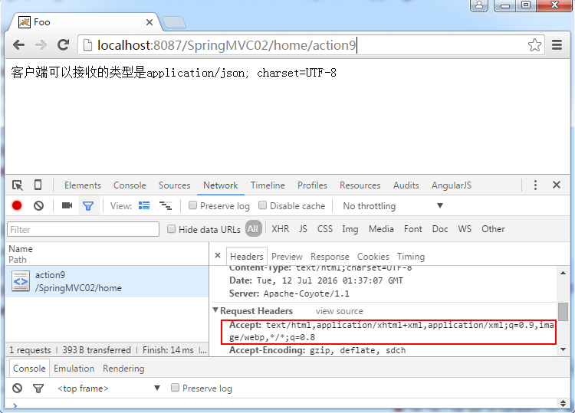
Task: Filter requests by Font
Action: point(413,229)
